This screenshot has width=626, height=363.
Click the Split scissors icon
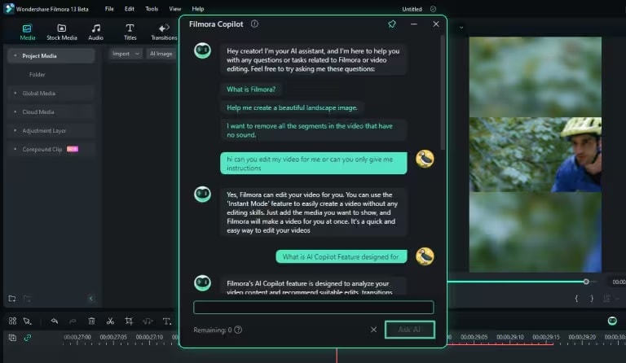(x=110, y=321)
